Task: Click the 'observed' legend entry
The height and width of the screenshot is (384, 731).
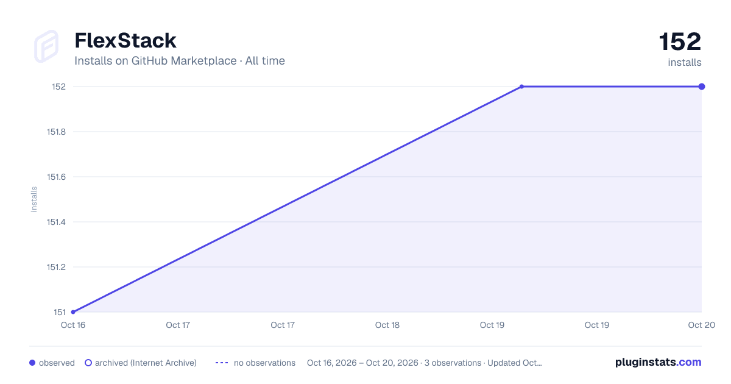Action: coord(52,363)
